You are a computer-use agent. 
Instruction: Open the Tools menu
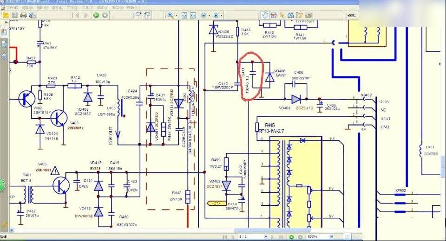pyautogui.click(x=87, y=8)
